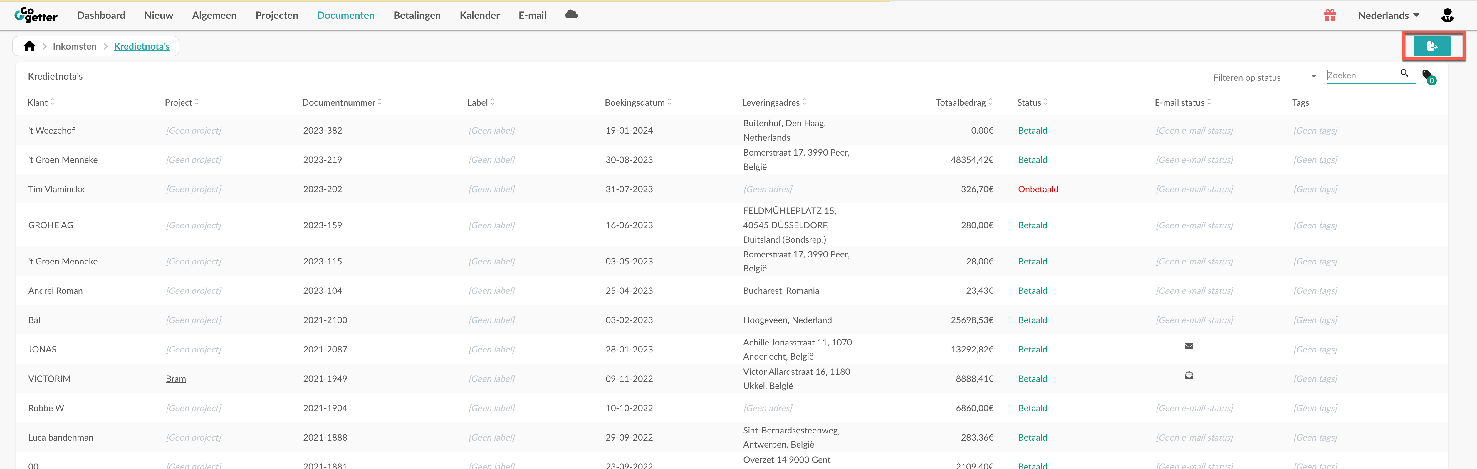1477x469 pixels.
Task: Click the search magnifier icon
Action: 1404,73
